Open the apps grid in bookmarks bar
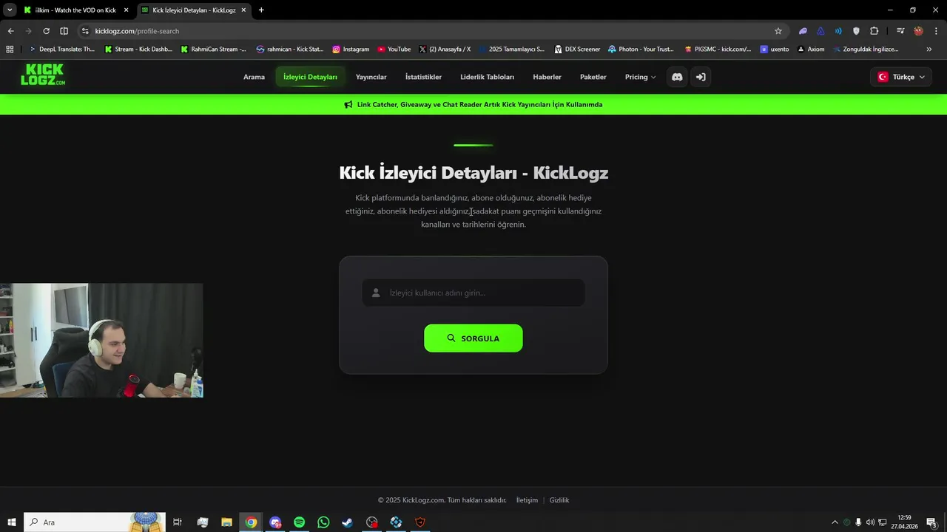The image size is (947, 532). 10,50
